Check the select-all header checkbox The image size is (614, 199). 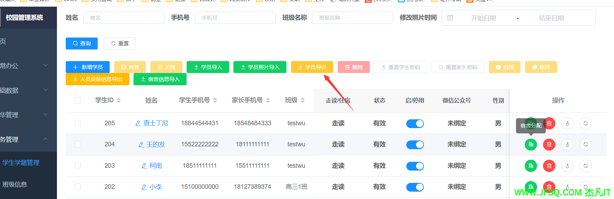point(78,100)
